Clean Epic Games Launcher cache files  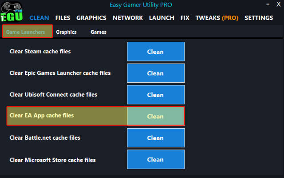pyautogui.click(x=156, y=73)
